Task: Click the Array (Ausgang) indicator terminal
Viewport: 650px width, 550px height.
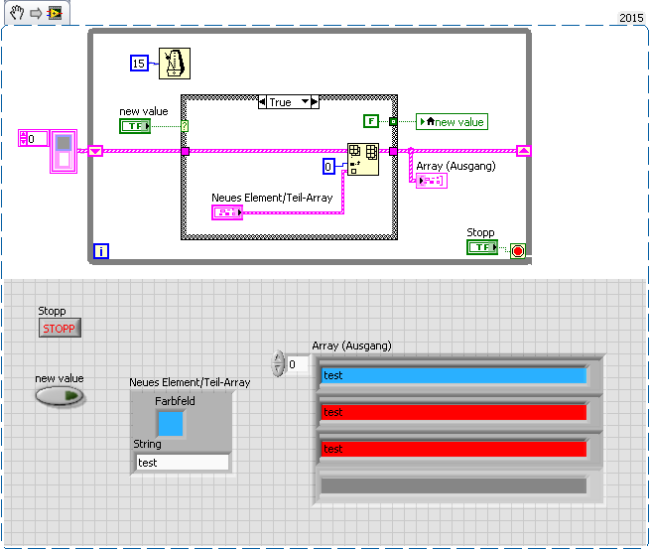Action: click(x=432, y=181)
